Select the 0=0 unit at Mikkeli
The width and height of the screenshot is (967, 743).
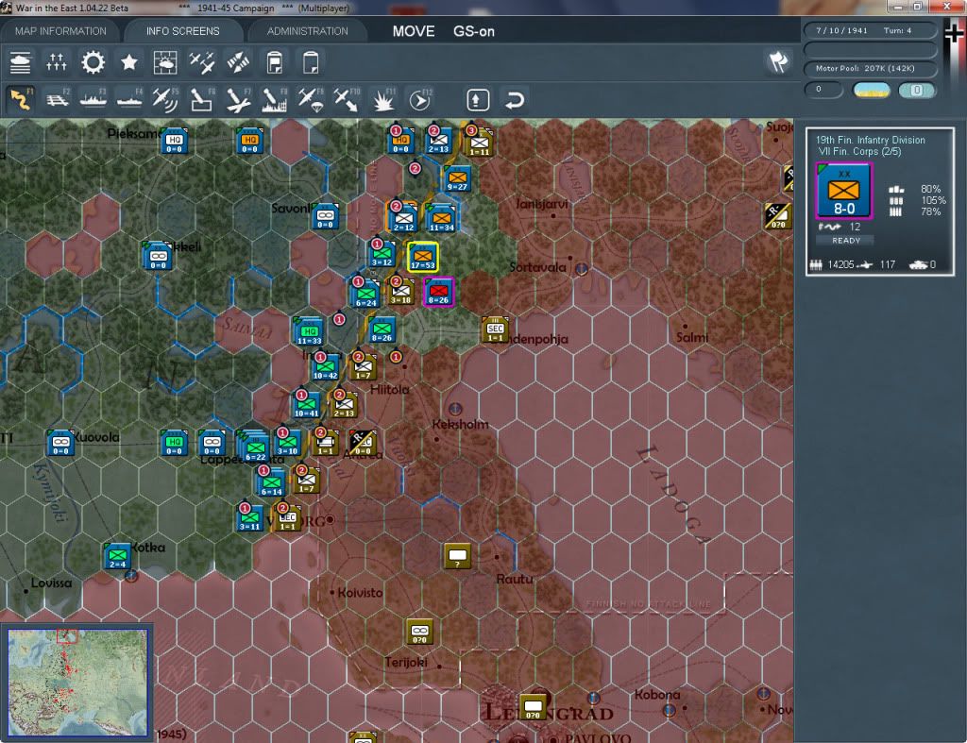click(x=158, y=257)
